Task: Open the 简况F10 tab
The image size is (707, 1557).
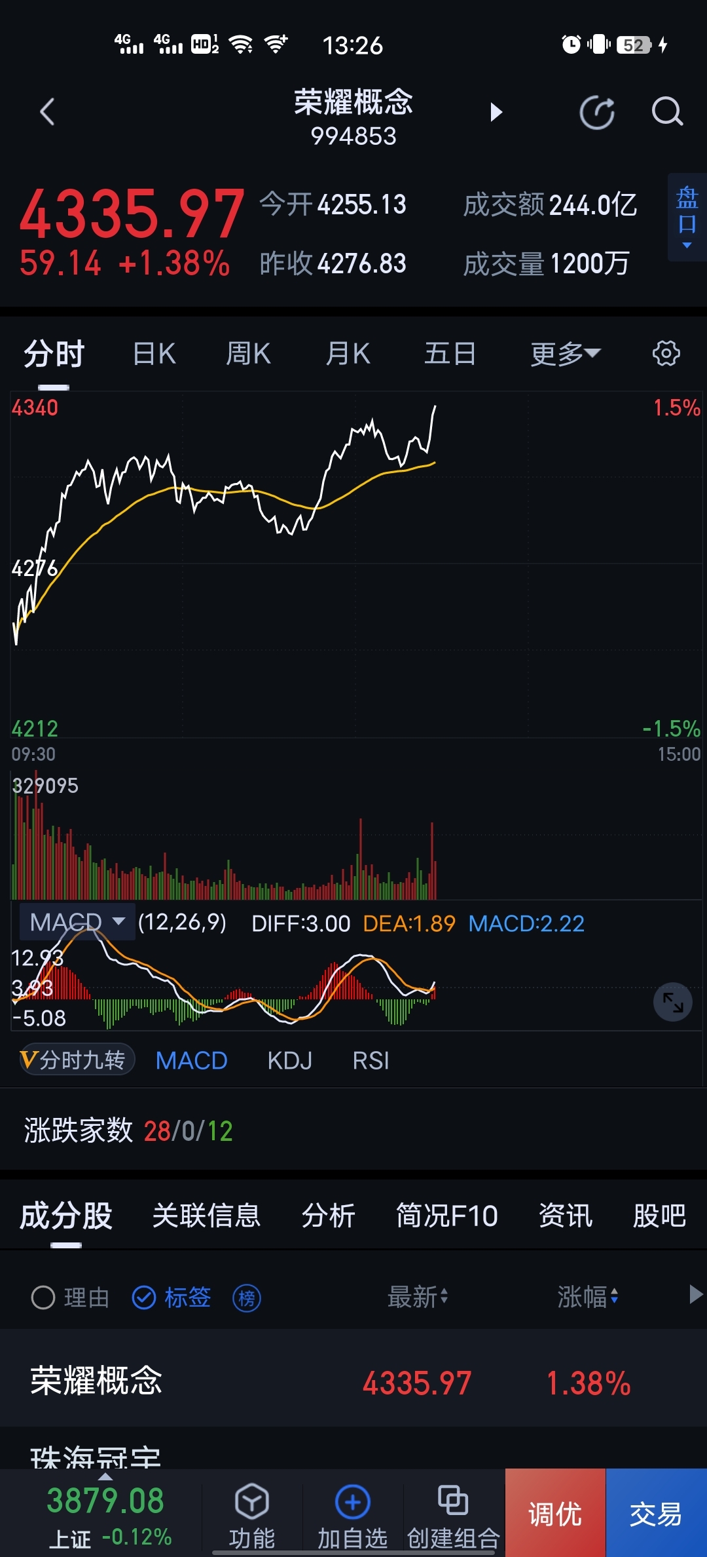Action: point(447,1216)
